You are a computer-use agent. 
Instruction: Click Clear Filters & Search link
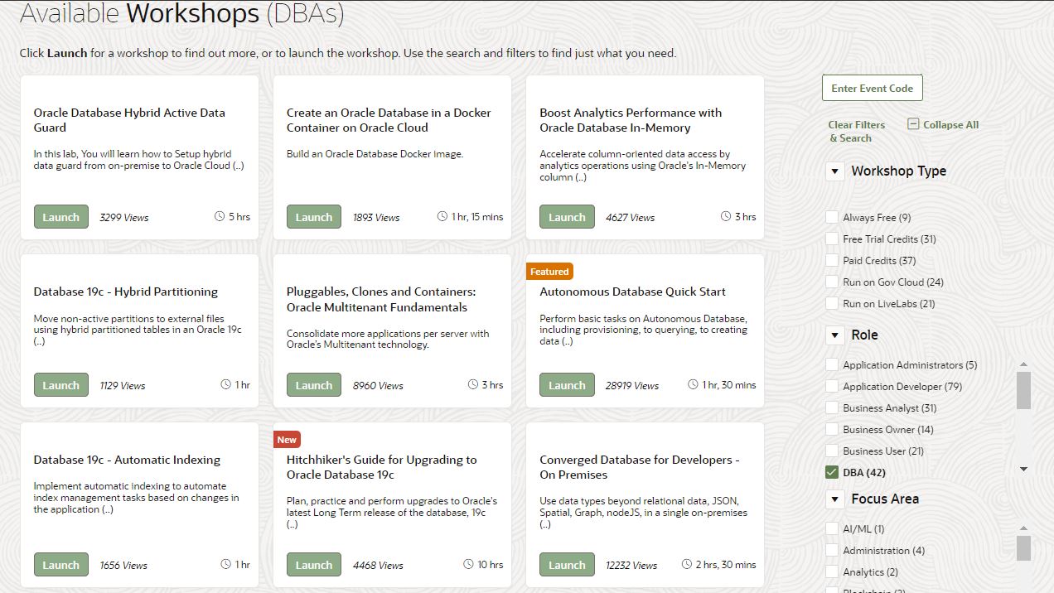856,131
